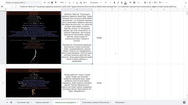The image size is (188, 105).
Task: Open the font size 10 dropdown
Action: click(108, 3)
